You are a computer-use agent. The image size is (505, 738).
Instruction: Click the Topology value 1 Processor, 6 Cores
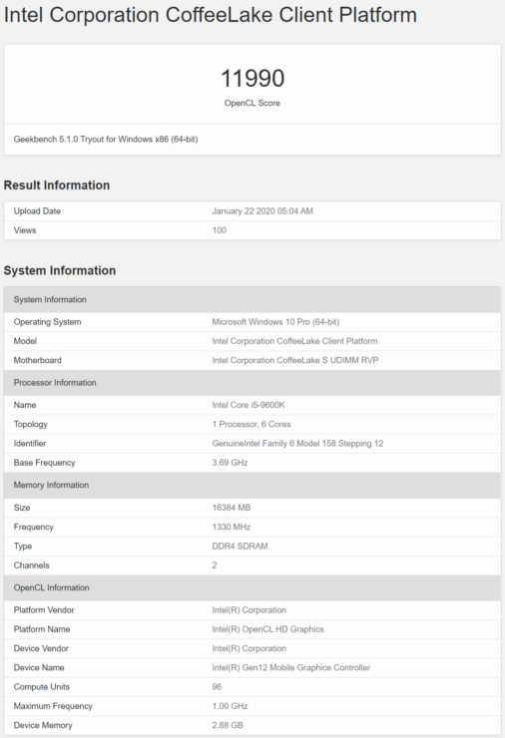[252, 425]
